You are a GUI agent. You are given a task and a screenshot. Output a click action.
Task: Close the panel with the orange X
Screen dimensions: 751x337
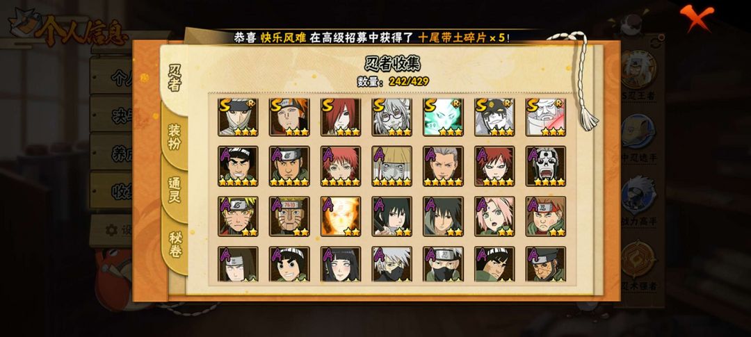tap(697, 17)
